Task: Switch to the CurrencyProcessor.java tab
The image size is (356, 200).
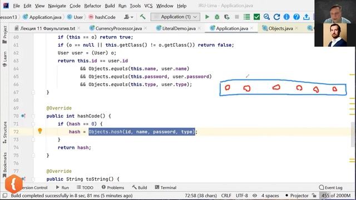Action: pyautogui.click(x=118, y=28)
